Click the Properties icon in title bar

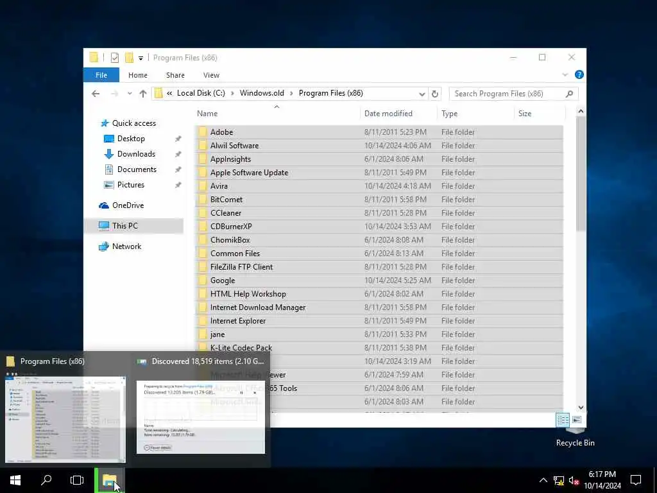point(114,57)
